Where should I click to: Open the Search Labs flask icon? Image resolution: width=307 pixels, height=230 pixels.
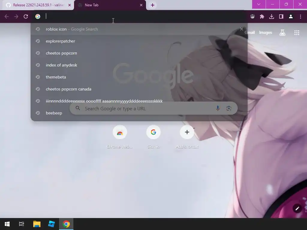coord(282,32)
